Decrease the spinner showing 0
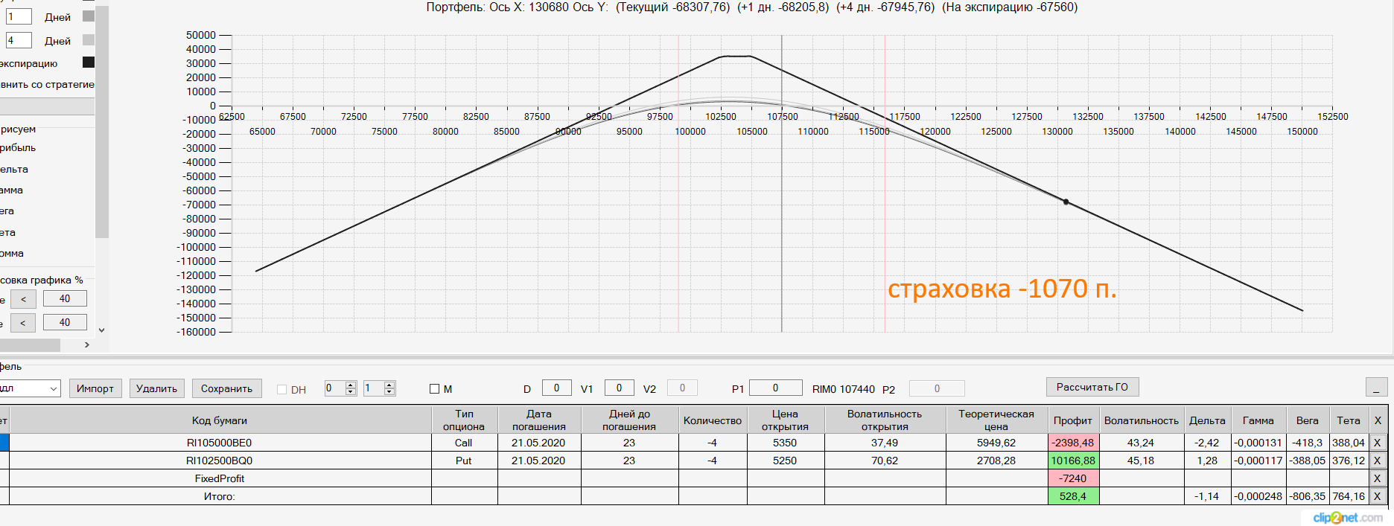This screenshot has height=526, width=1394. tap(351, 392)
